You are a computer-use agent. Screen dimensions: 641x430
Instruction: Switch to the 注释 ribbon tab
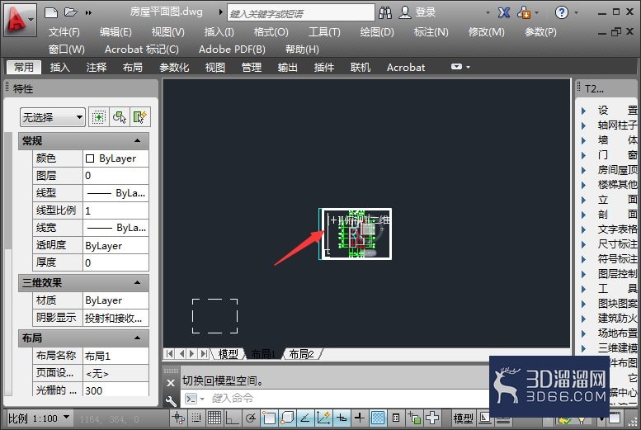[97, 67]
